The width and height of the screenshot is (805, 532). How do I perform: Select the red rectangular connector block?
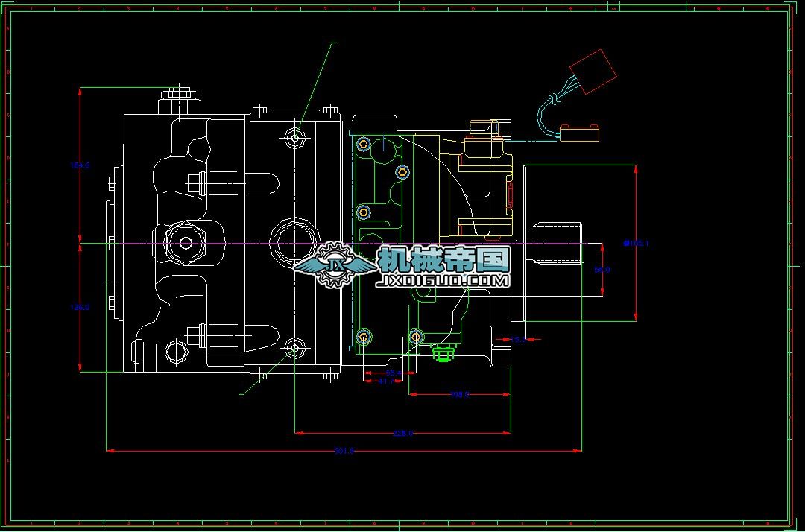click(593, 72)
